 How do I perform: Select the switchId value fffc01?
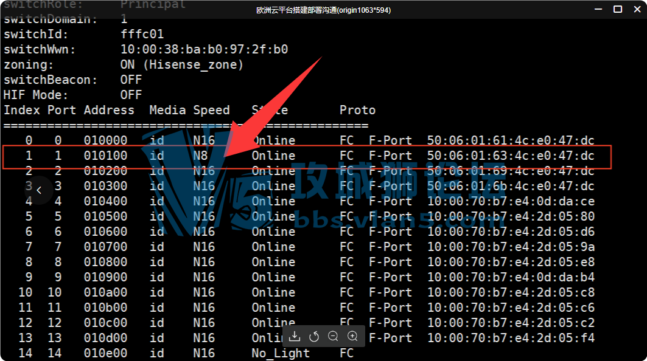click(x=142, y=34)
